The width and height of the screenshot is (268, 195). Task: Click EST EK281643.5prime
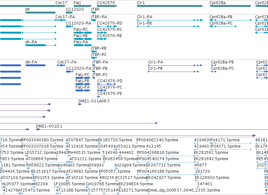211,159
